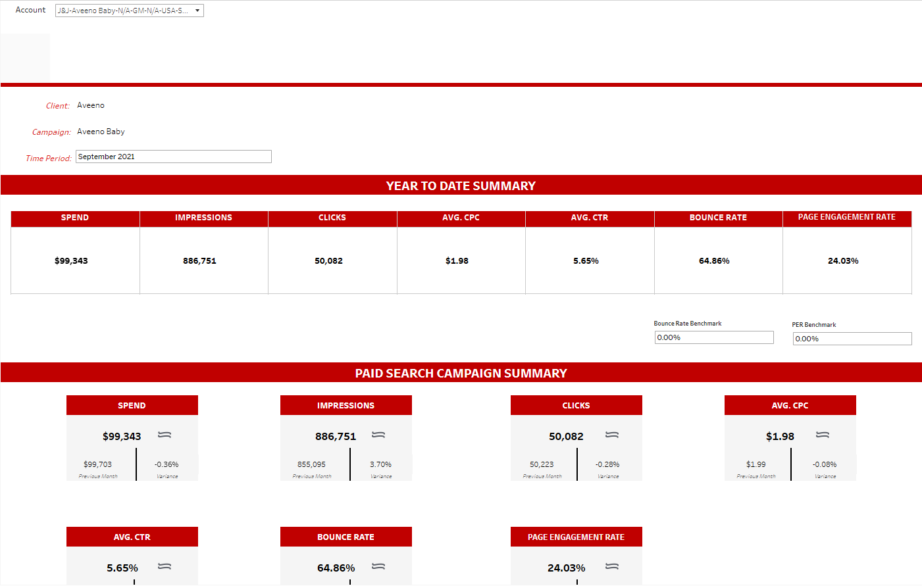Select previous month CPC $1.99
The width and height of the screenshot is (922, 586).
pyautogui.click(x=756, y=464)
